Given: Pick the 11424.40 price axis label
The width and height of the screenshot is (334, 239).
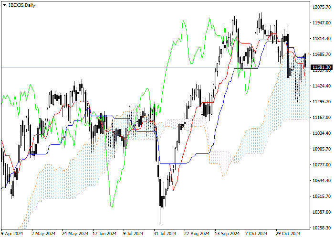Looking at the screenshot, I should 322,86.
